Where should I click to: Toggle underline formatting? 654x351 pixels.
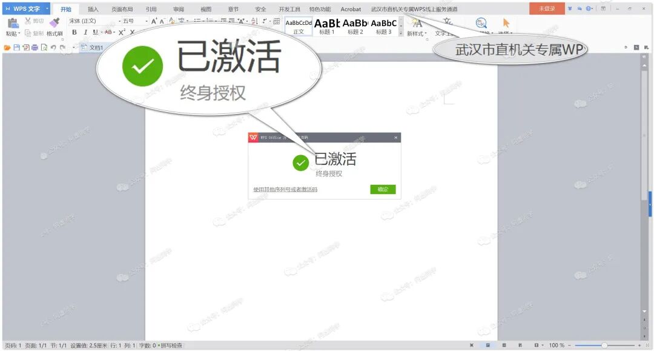[96, 32]
